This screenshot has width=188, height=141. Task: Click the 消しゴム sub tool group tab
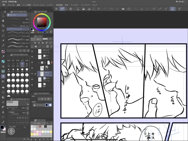(x=17, y=15)
